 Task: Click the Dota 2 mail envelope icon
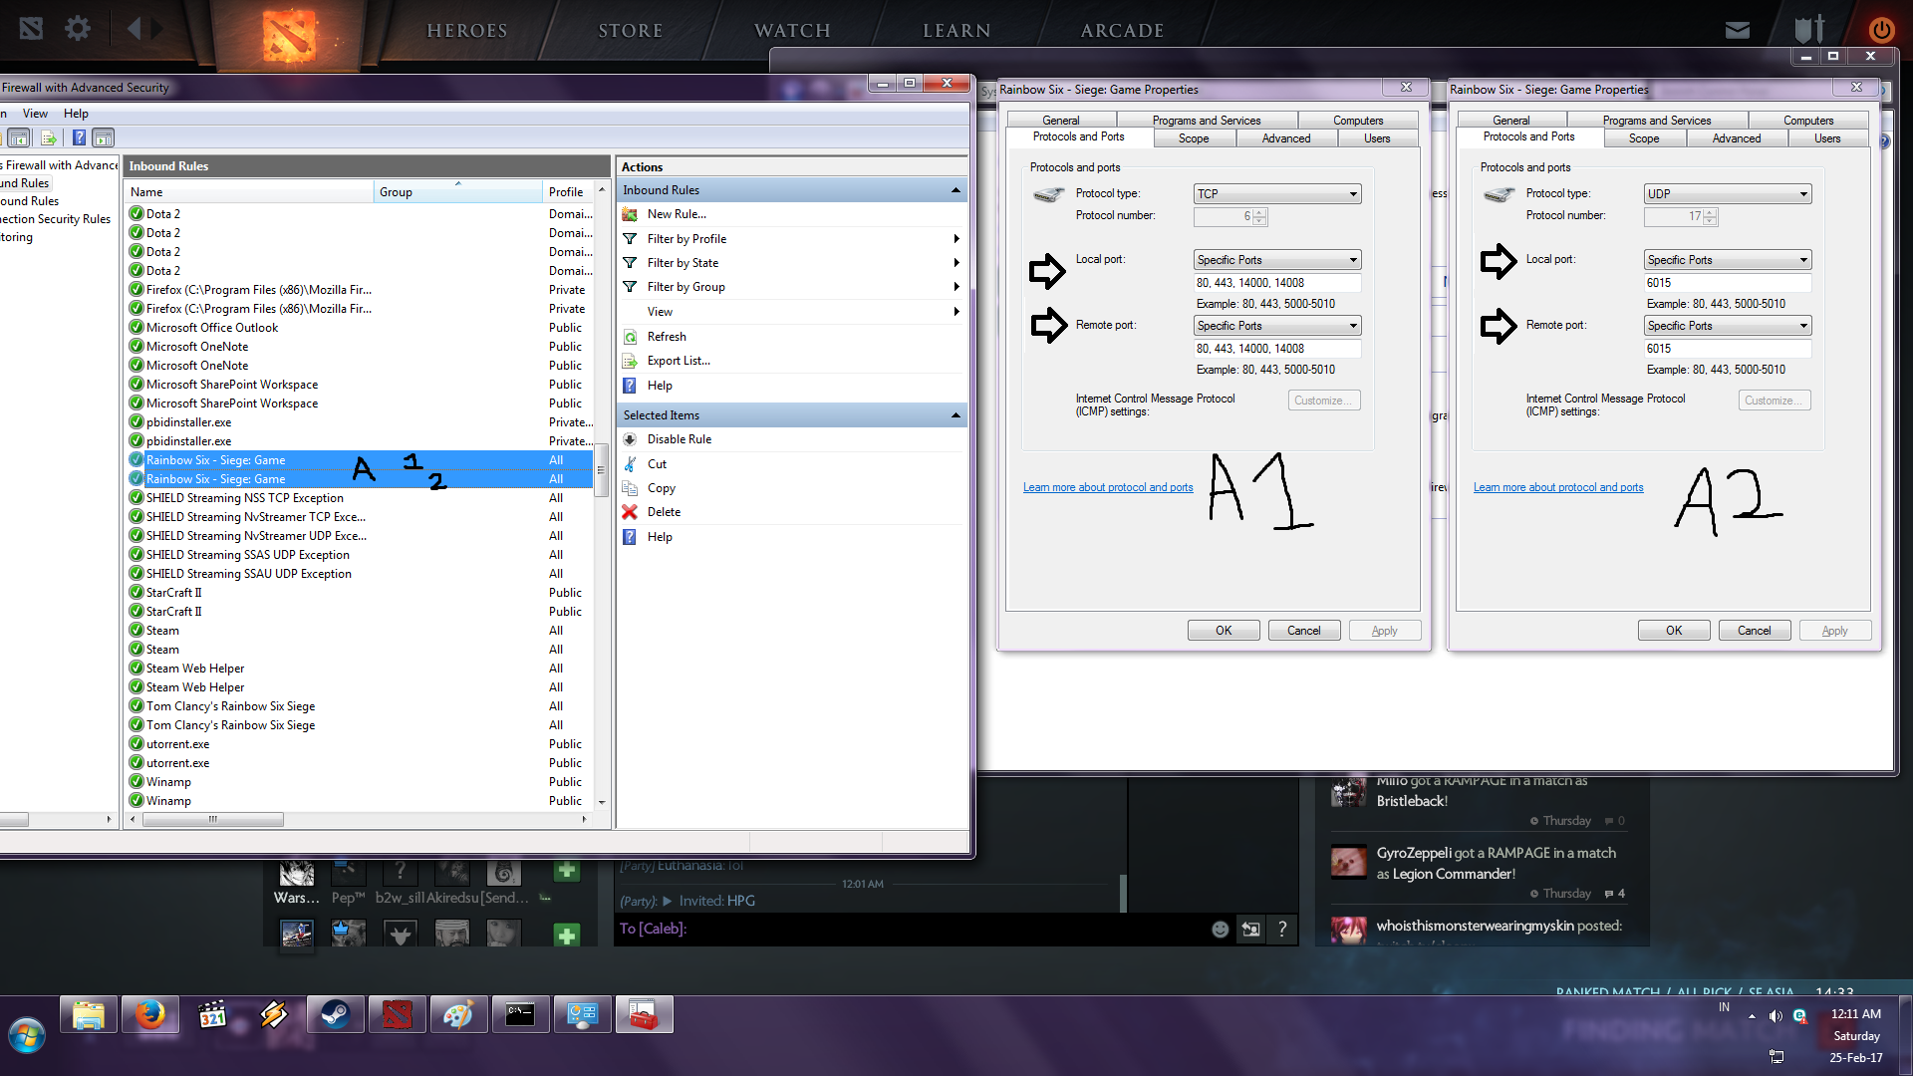[x=1737, y=30]
